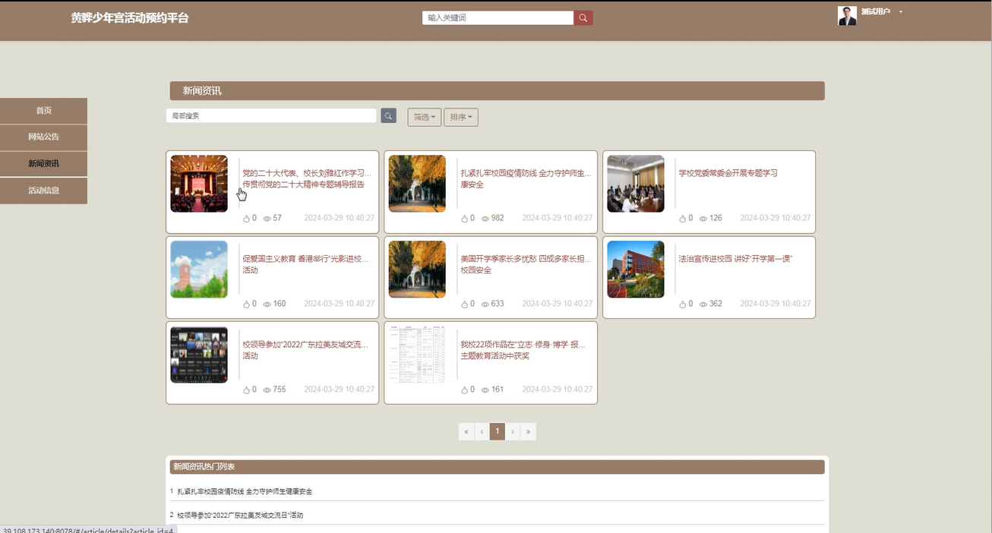Screen dimensions: 992x533
Task: Click the header keyword search field 输入关键词
Action: point(498,17)
